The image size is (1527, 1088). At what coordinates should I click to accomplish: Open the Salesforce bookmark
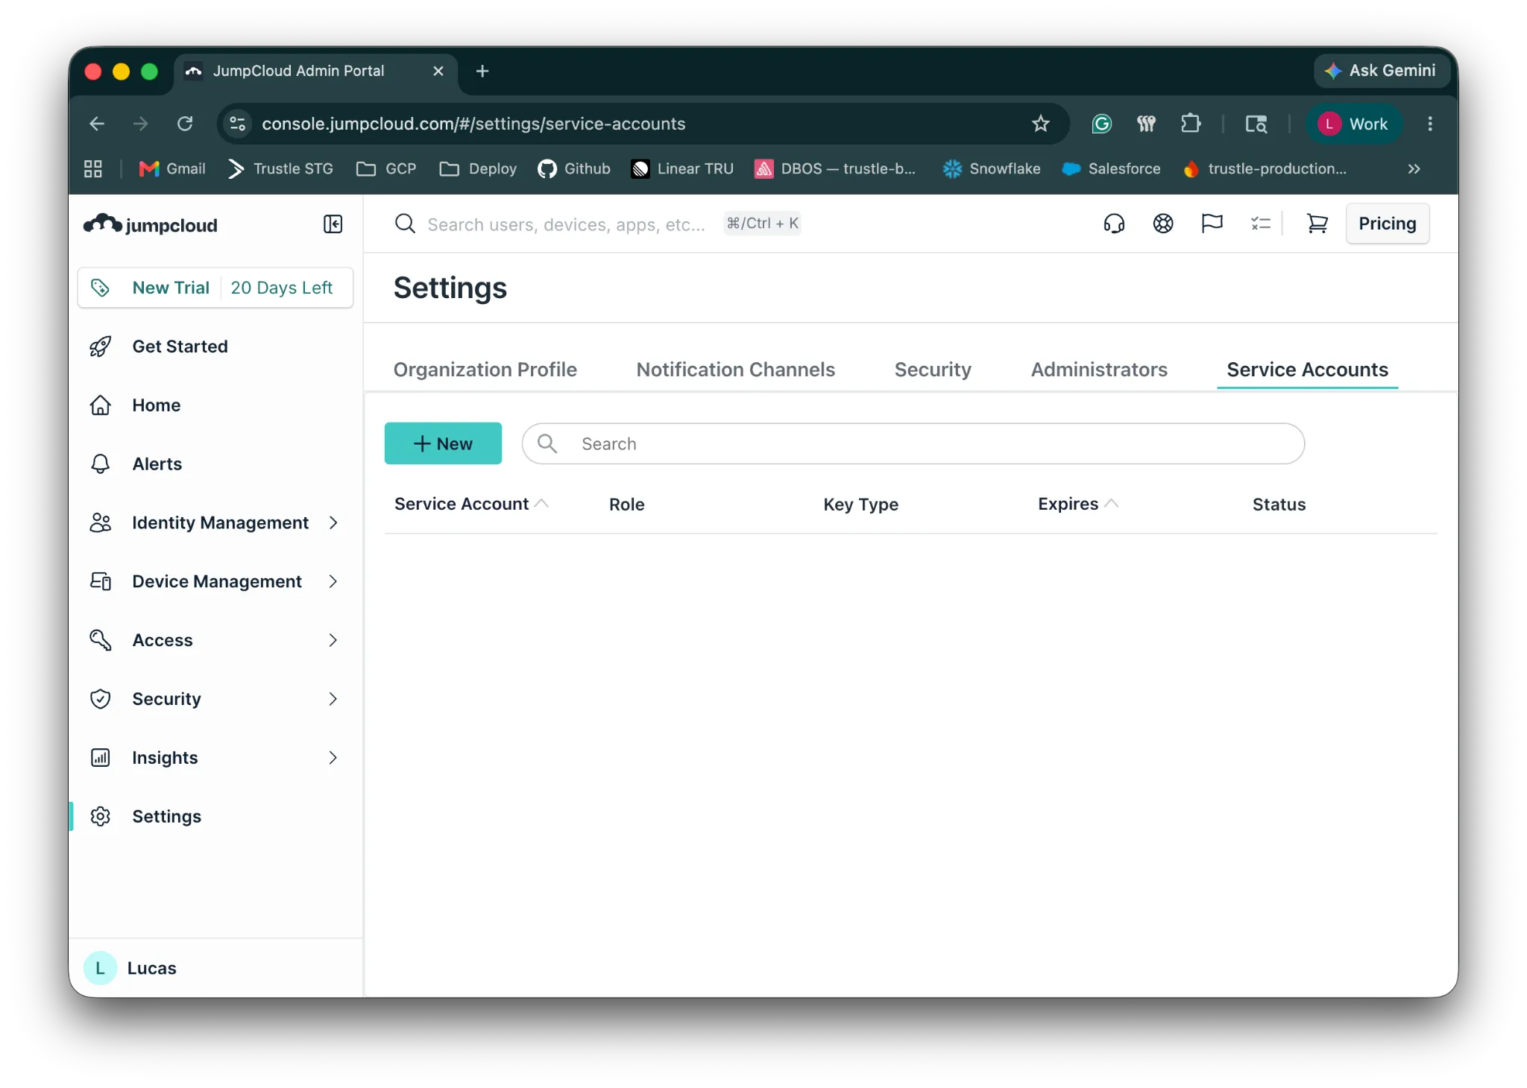[1111, 169]
